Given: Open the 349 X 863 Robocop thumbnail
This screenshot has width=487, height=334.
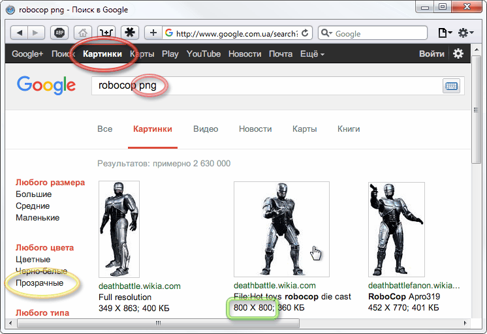Looking at the screenshot, I should pyautogui.click(x=119, y=229).
